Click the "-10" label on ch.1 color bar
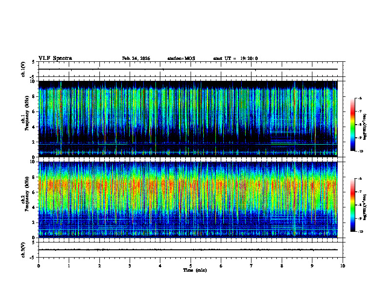The image size is (386, 298). 361,151
